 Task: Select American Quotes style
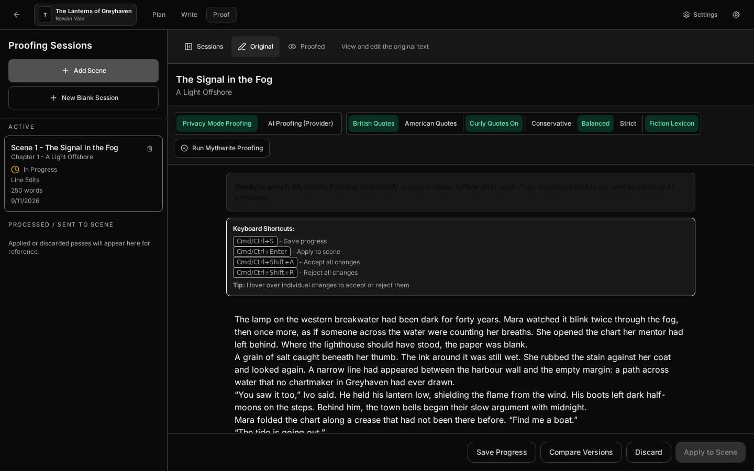point(430,124)
